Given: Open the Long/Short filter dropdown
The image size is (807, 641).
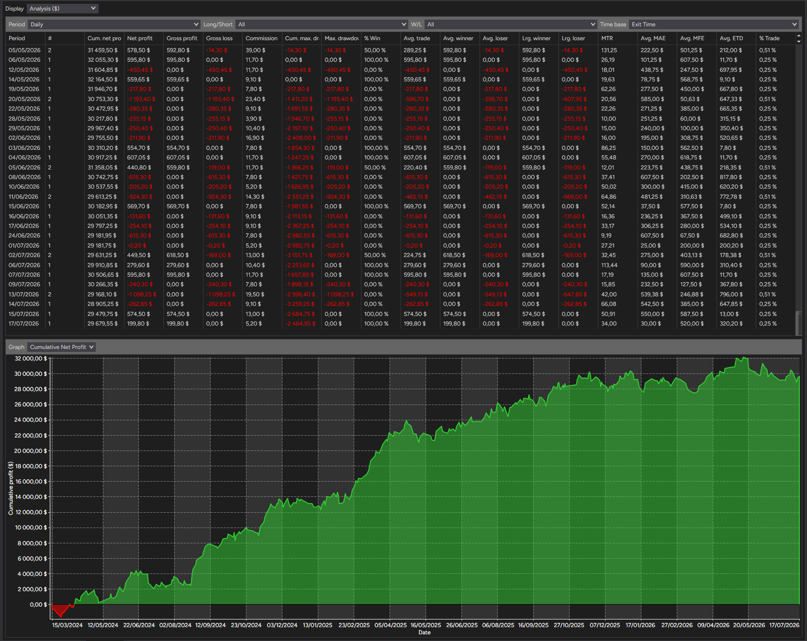Looking at the screenshot, I should pos(322,24).
